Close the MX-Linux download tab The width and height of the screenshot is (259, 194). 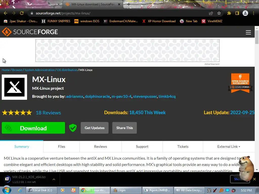tap(119, 5)
